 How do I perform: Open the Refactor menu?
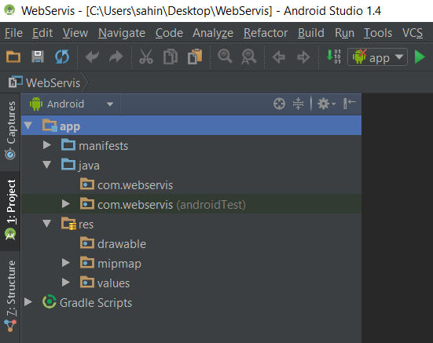266,33
